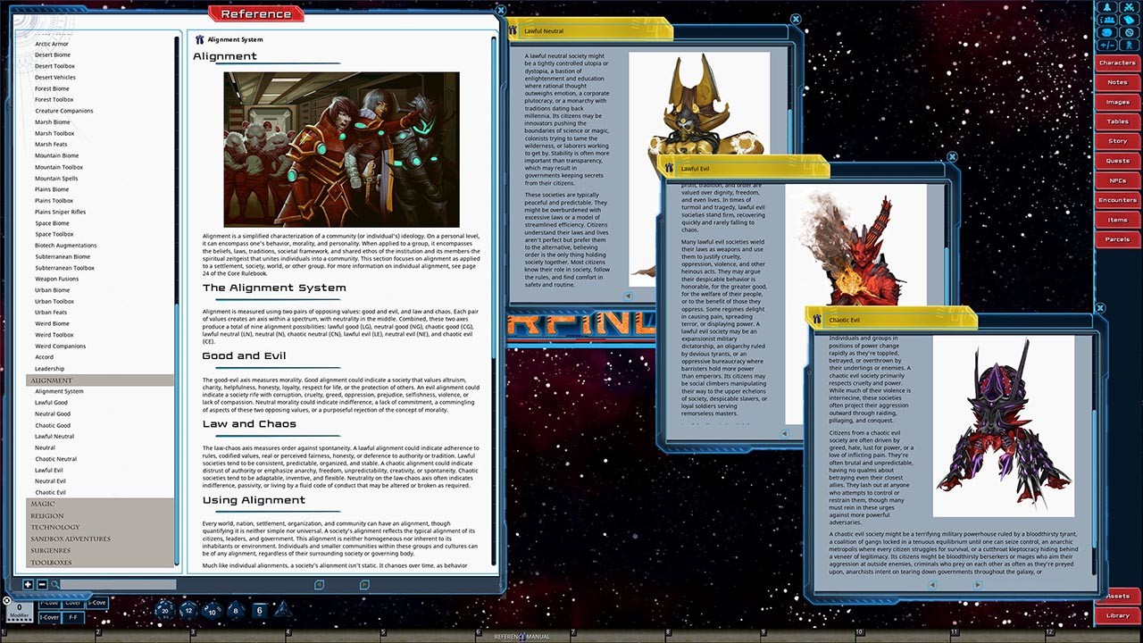Open the Tables sidebar tab
The image size is (1143, 643).
click(1117, 121)
